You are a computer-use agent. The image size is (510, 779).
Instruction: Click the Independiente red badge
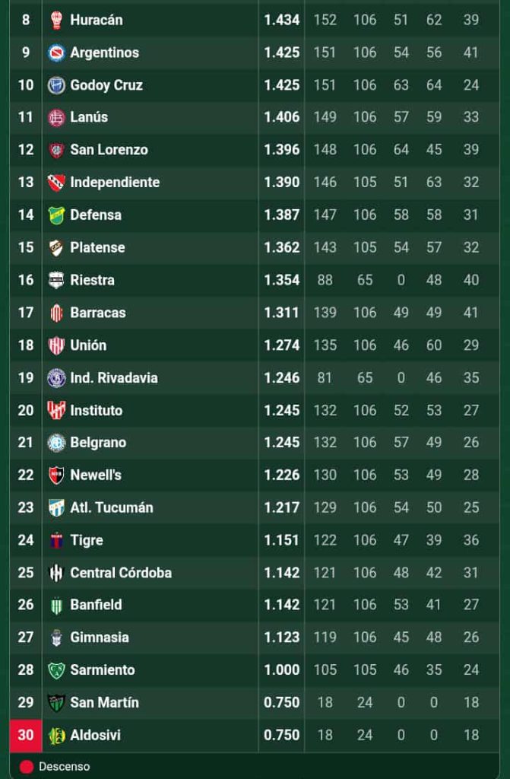click(56, 183)
